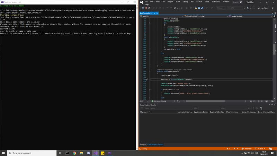277x156 pixels.
Task: Open the Debug configuration dropdown
Action: (221, 8)
